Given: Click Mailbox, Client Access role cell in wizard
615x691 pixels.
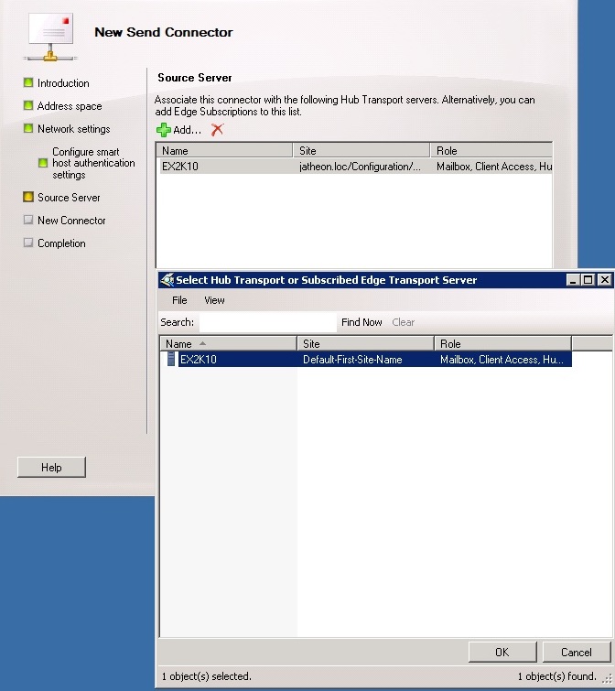Looking at the screenshot, I should [494, 167].
